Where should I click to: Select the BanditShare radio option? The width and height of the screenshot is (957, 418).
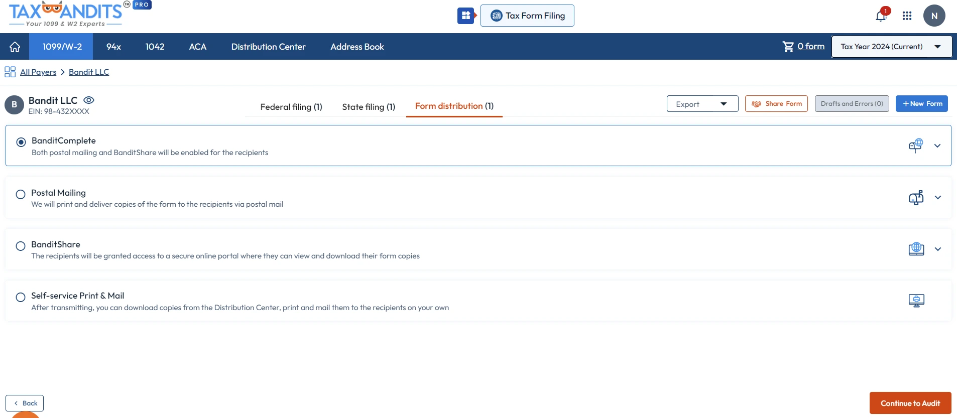pyautogui.click(x=21, y=246)
